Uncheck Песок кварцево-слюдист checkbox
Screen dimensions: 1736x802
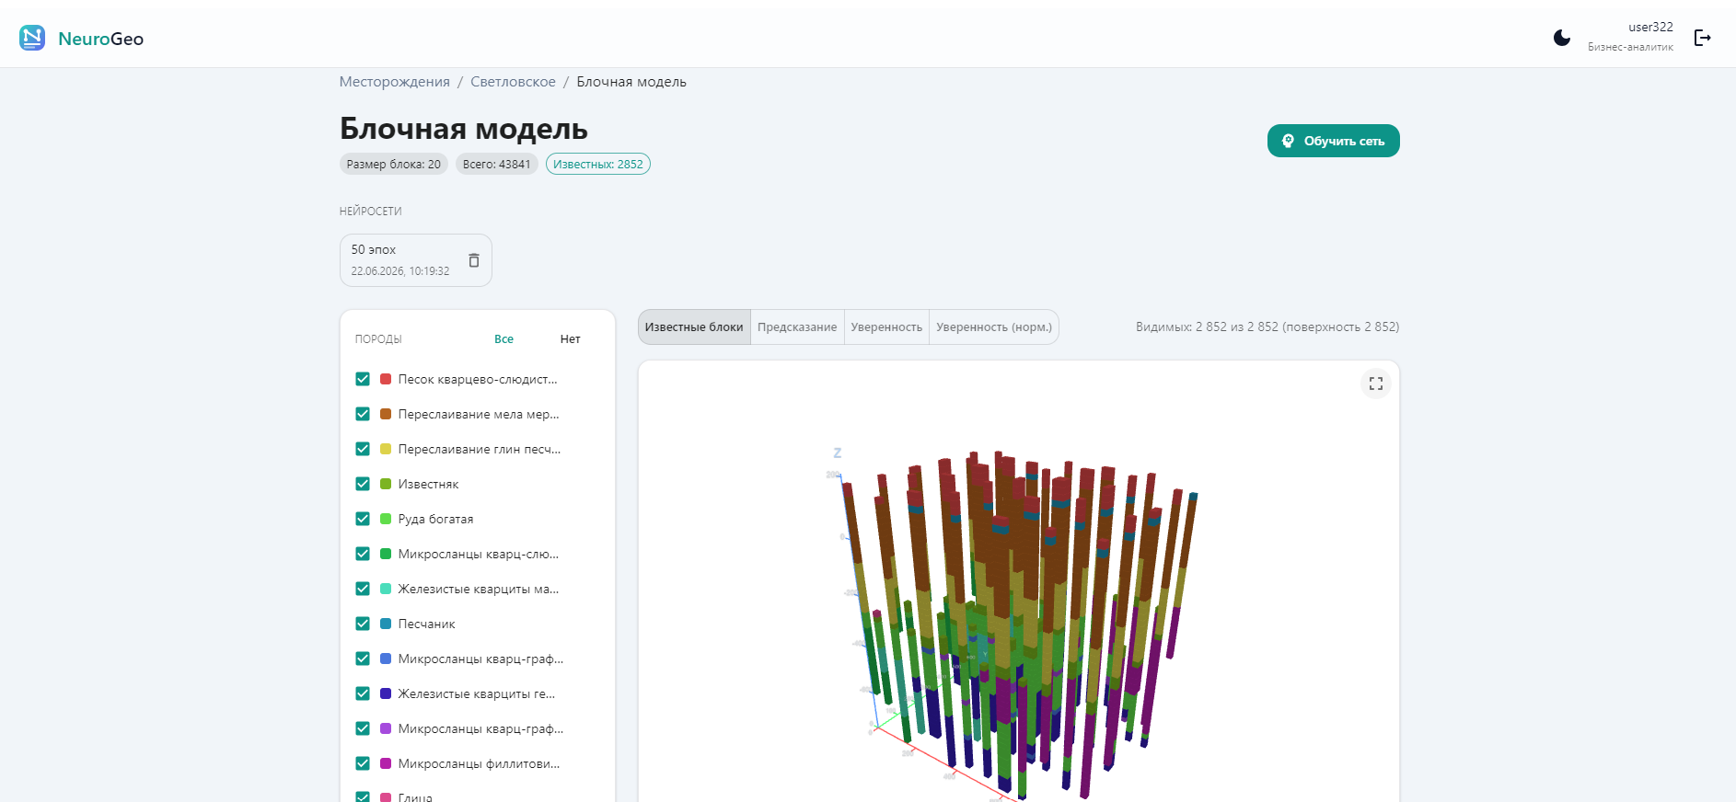point(363,379)
